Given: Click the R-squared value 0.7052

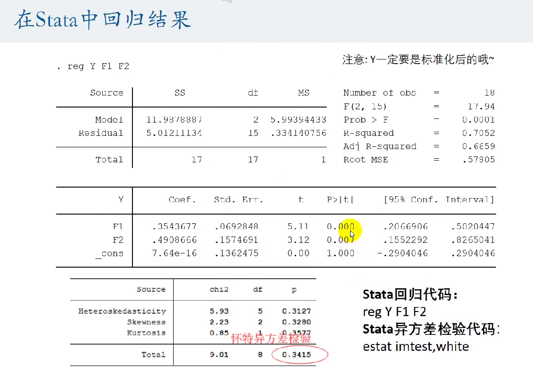Looking at the screenshot, I should pos(478,133).
